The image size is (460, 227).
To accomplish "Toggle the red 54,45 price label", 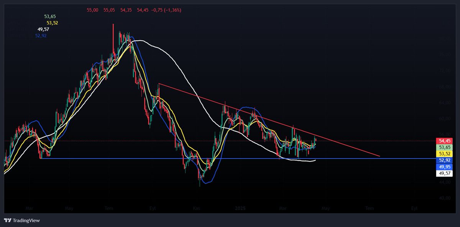I will 444,141.
